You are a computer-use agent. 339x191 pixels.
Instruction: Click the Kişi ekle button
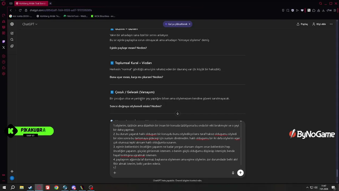coord(319,24)
